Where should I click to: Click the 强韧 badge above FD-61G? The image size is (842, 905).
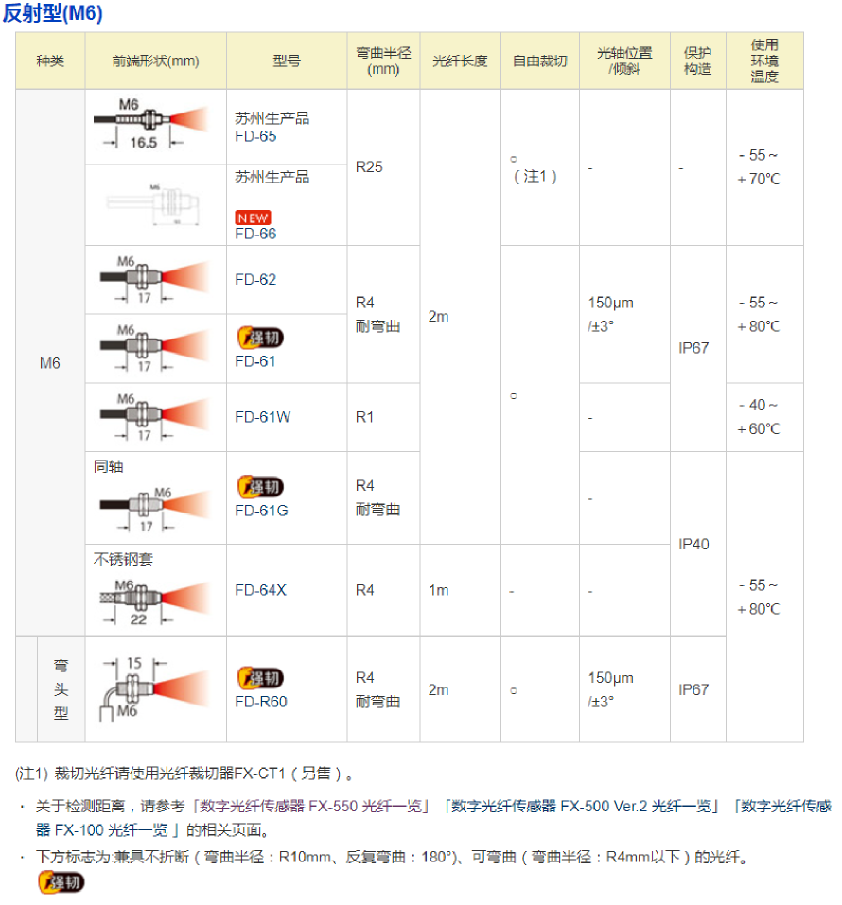[259, 487]
